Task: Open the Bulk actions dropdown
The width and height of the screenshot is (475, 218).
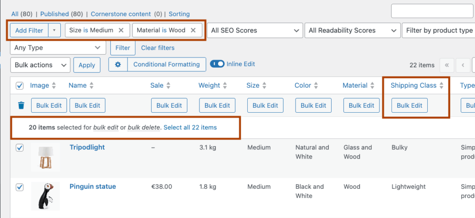Action: pos(40,65)
